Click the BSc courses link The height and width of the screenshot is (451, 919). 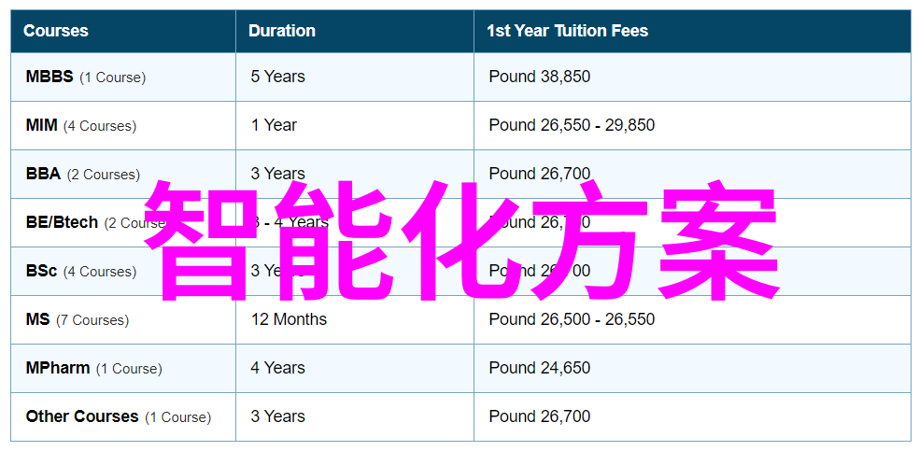click(x=41, y=271)
